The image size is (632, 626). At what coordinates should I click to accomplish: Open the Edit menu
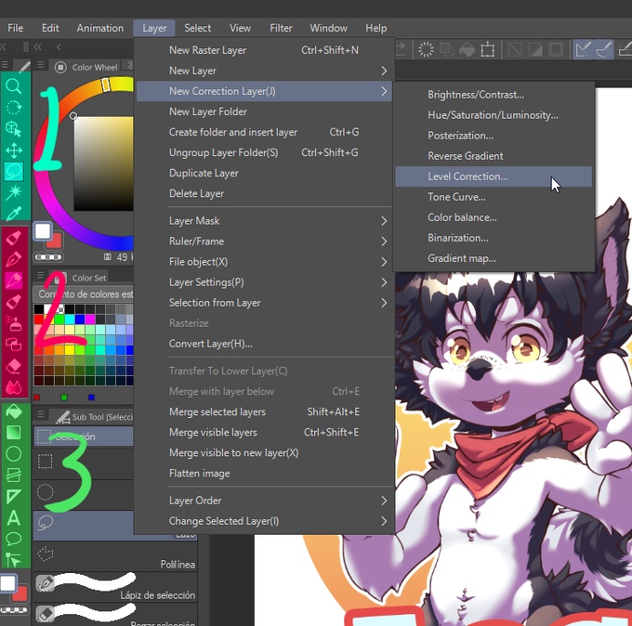tap(50, 28)
